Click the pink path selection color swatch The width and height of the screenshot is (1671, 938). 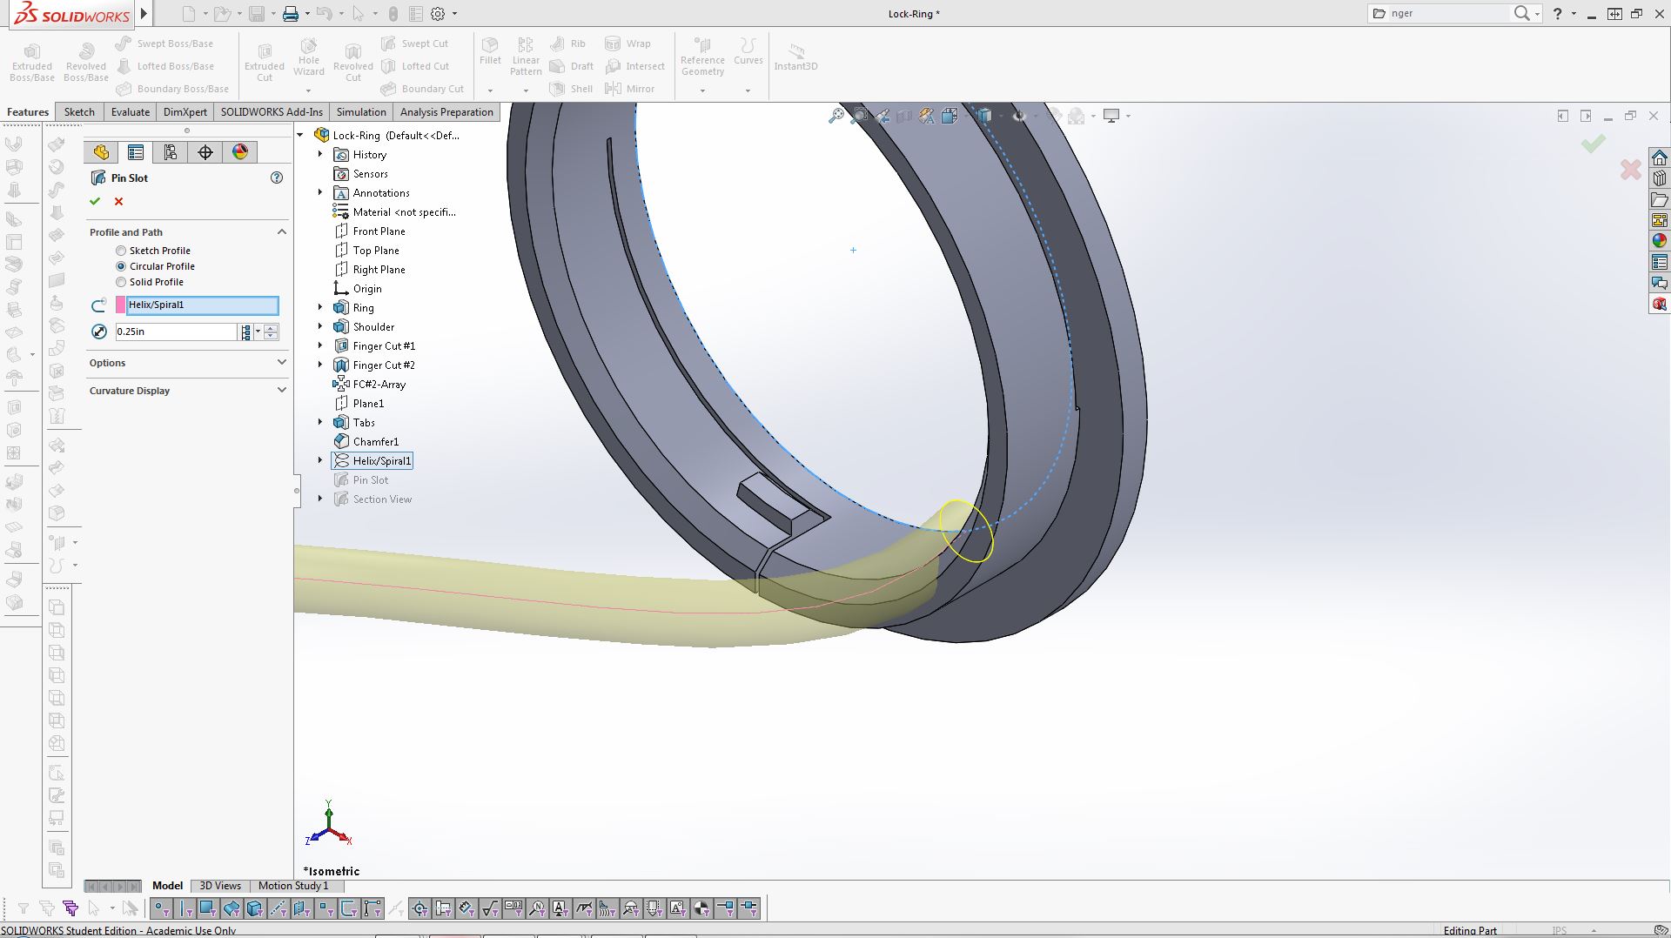coord(121,305)
